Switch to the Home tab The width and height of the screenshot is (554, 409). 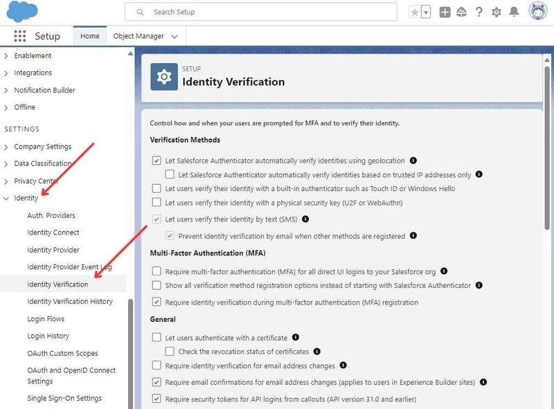(x=90, y=36)
